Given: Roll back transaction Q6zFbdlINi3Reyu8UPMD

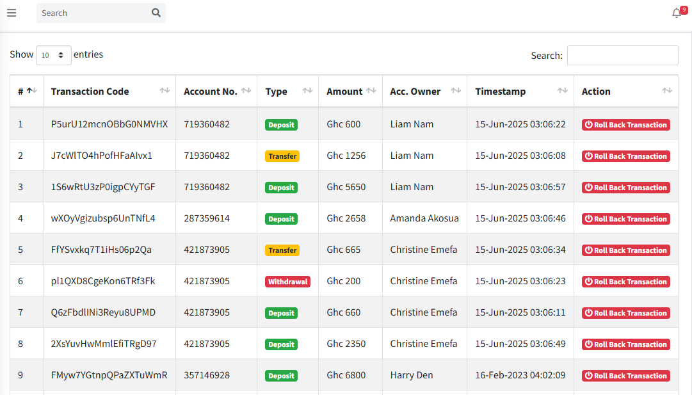Looking at the screenshot, I should pyautogui.click(x=626, y=313).
